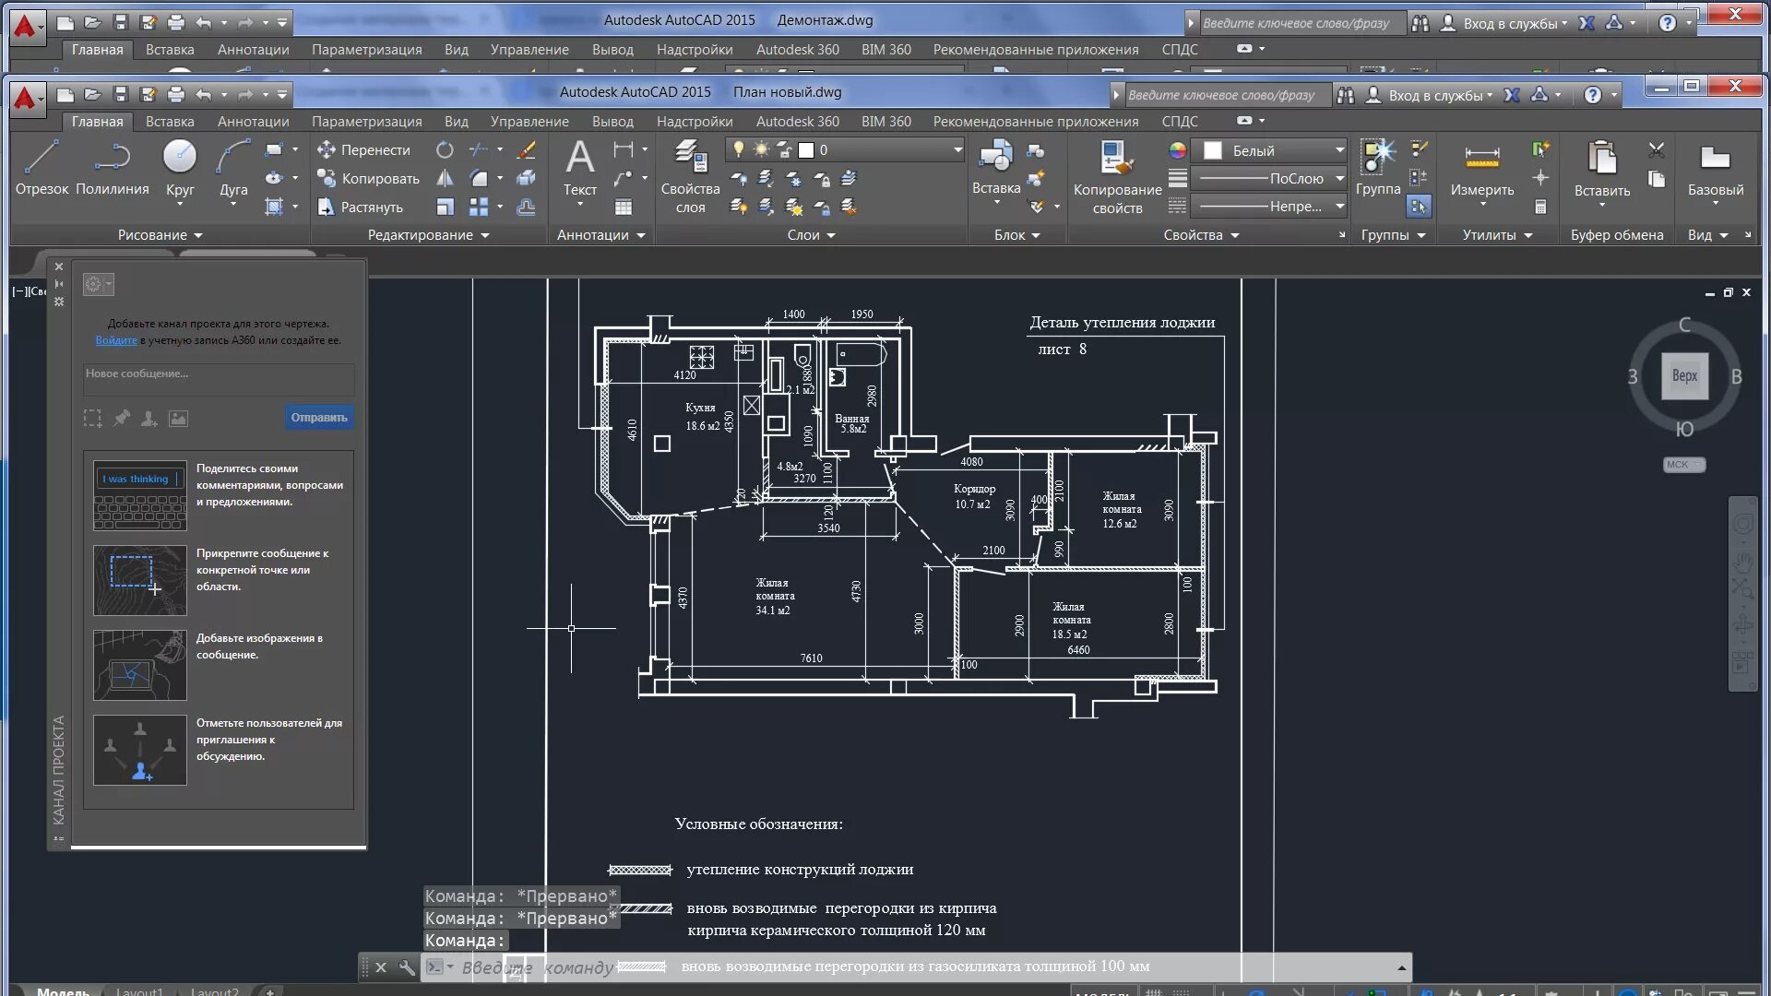Open Свойства слоя layer properties

point(690,166)
